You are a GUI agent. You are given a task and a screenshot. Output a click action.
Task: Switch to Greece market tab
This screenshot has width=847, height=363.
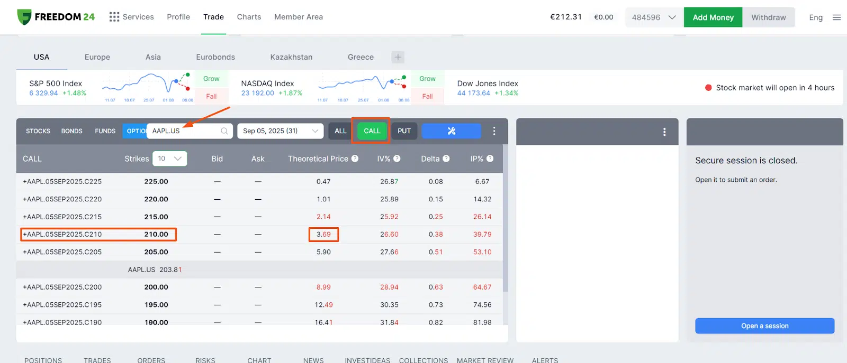[361, 57]
